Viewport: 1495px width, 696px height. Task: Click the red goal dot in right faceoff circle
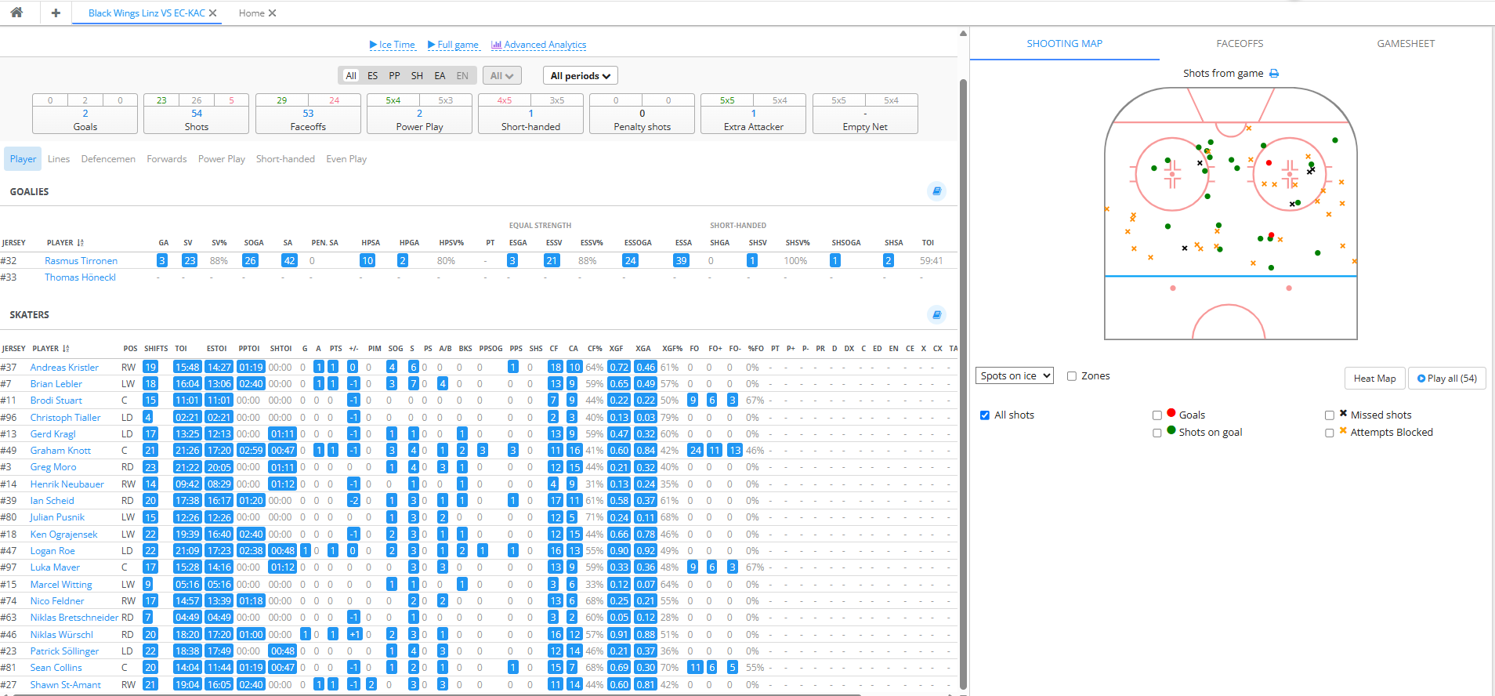[x=1269, y=163]
